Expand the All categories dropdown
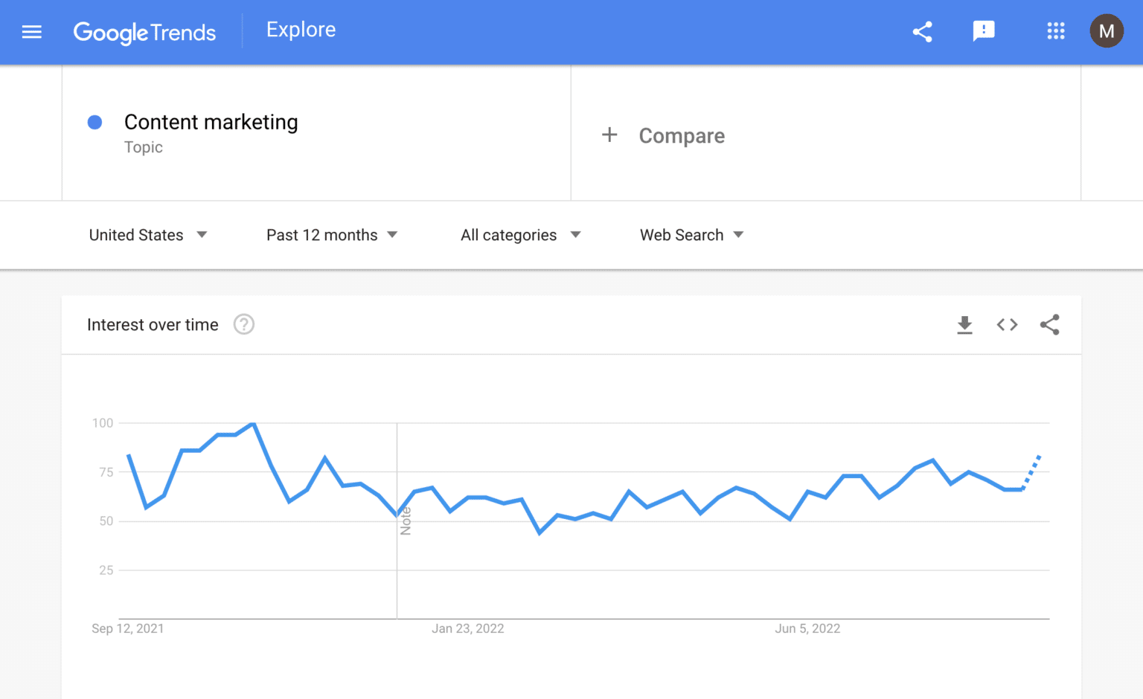This screenshot has height=699, width=1143. point(520,235)
